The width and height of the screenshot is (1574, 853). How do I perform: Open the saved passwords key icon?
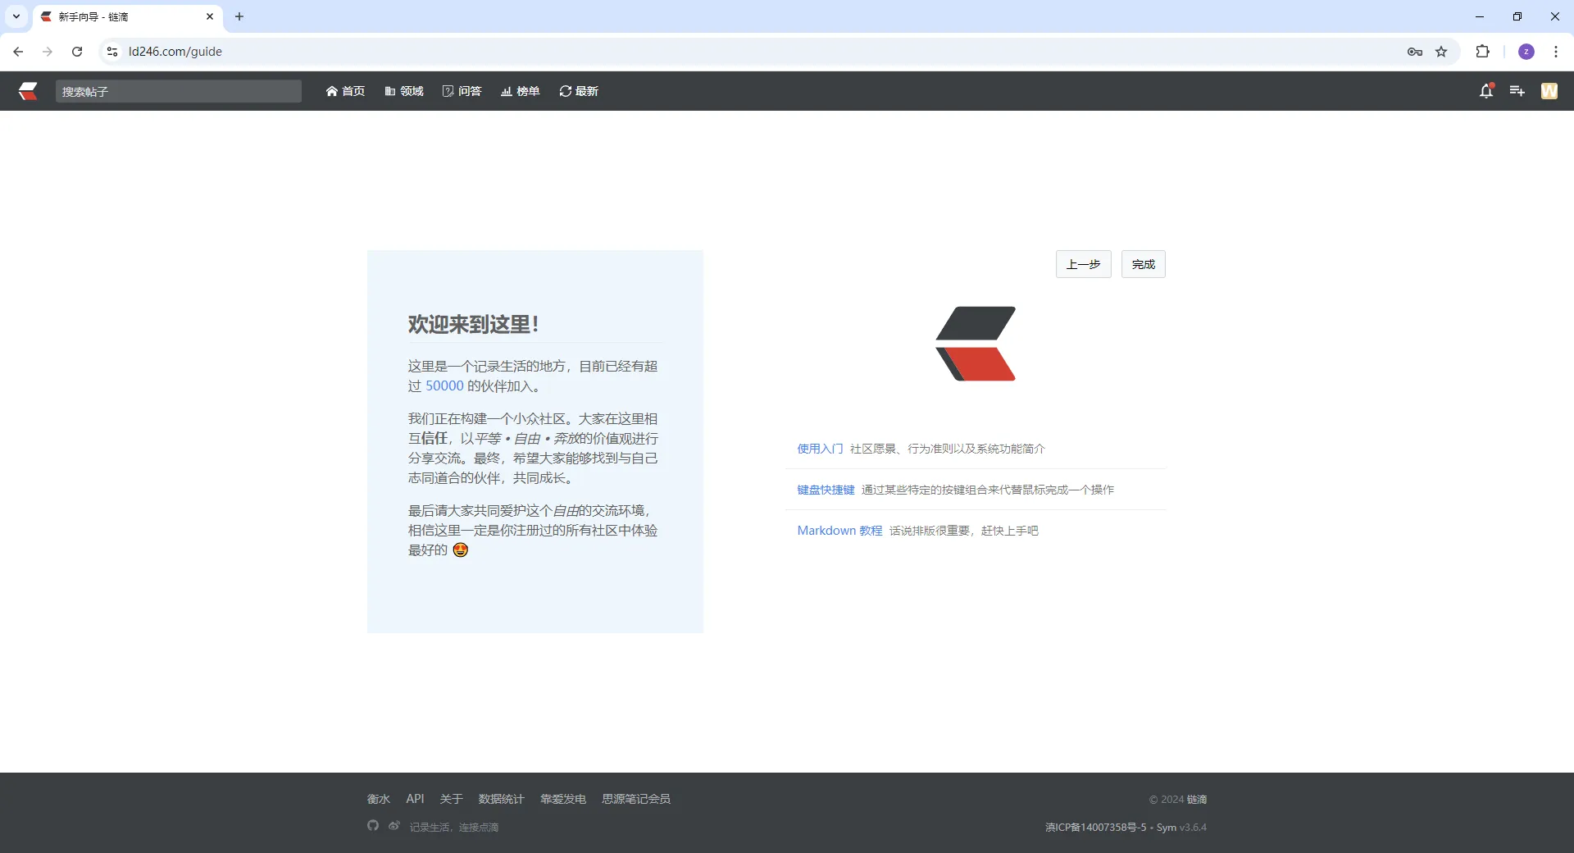[x=1415, y=52]
